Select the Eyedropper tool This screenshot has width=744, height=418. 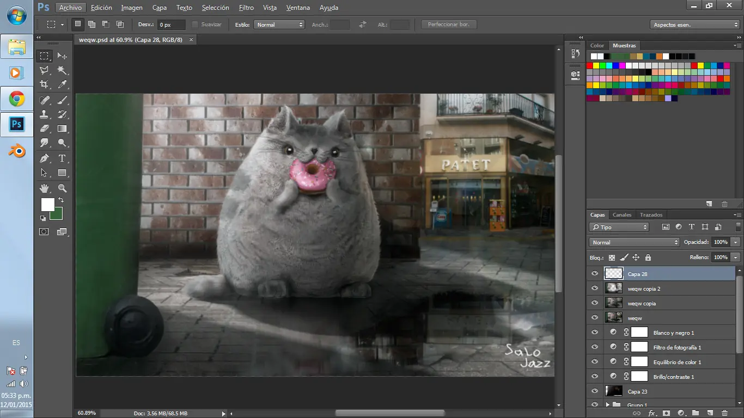point(62,84)
